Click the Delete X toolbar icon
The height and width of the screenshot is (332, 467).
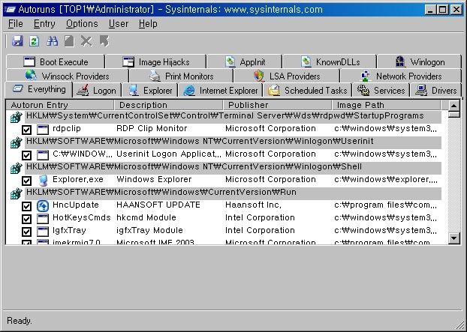[x=86, y=41]
